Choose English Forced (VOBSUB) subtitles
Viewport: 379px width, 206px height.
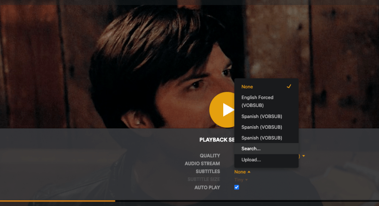pyautogui.click(x=257, y=101)
